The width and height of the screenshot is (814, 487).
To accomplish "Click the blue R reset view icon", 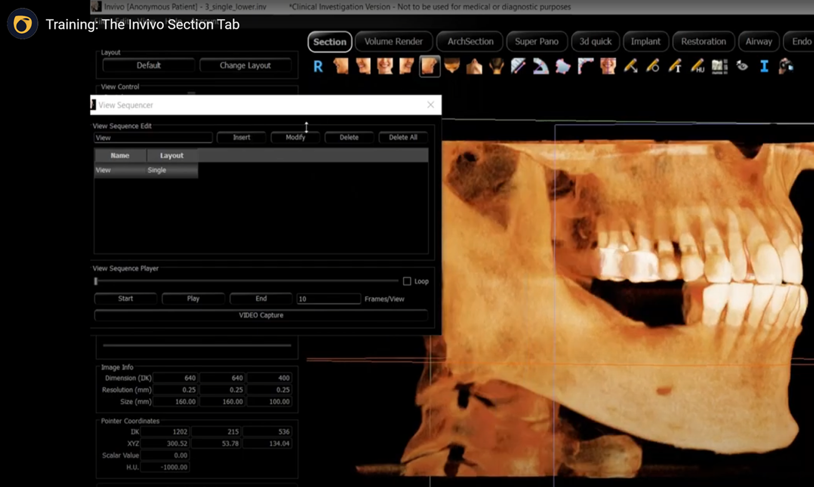I will click(x=318, y=66).
